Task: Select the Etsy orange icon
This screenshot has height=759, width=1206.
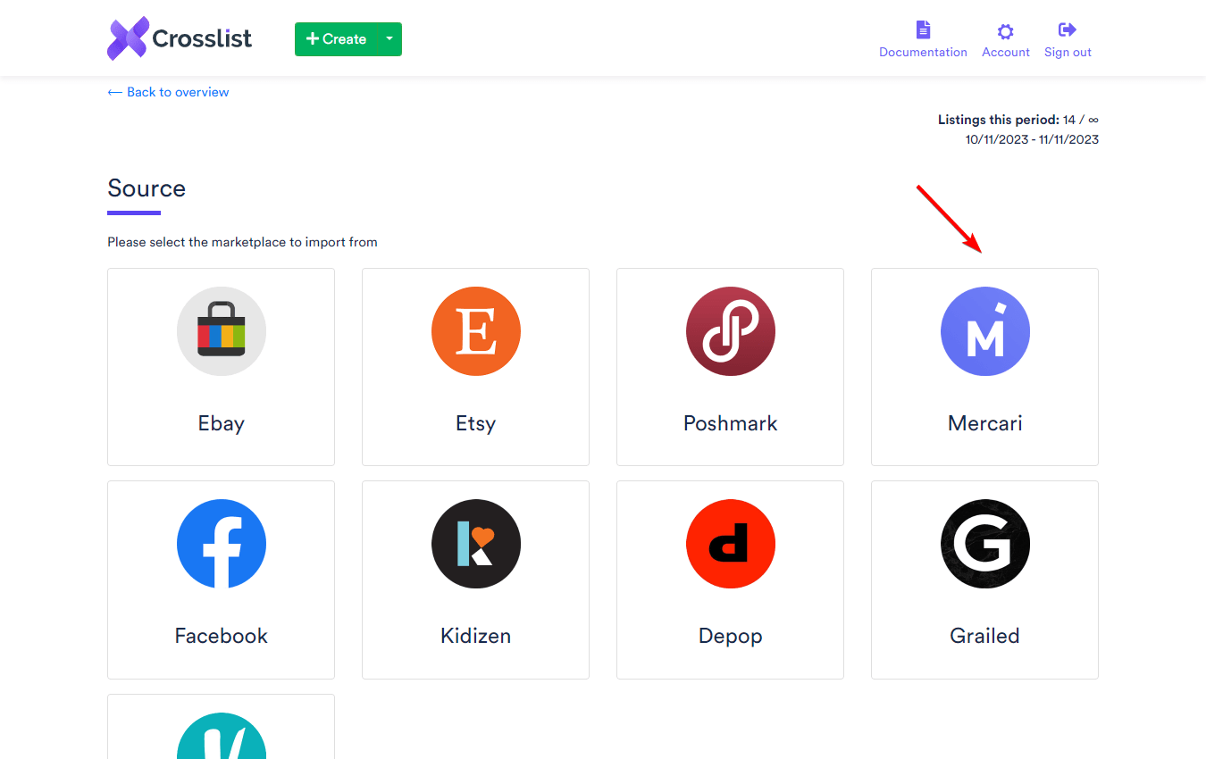Action: [476, 331]
